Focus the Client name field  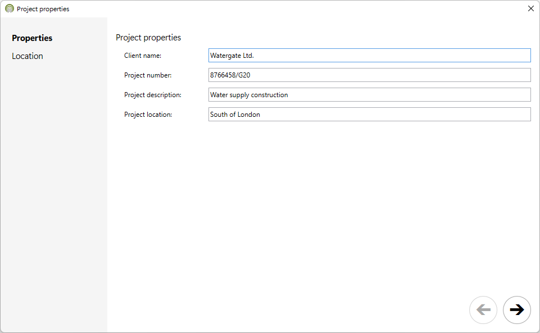(370, 56)
